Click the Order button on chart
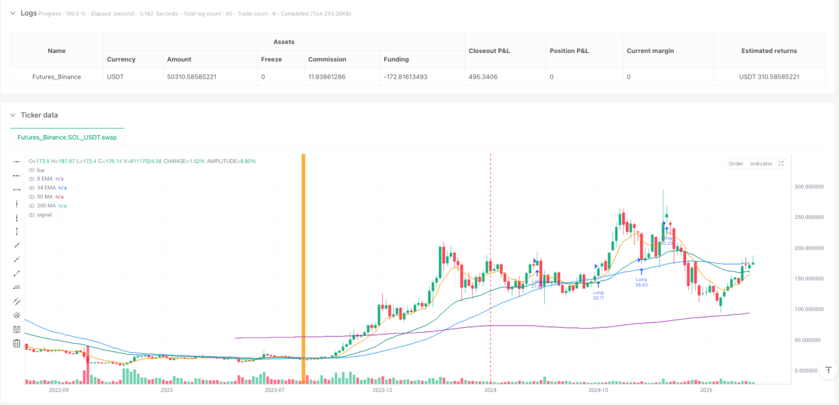This screenshot has height=405, width=839. 736,163
